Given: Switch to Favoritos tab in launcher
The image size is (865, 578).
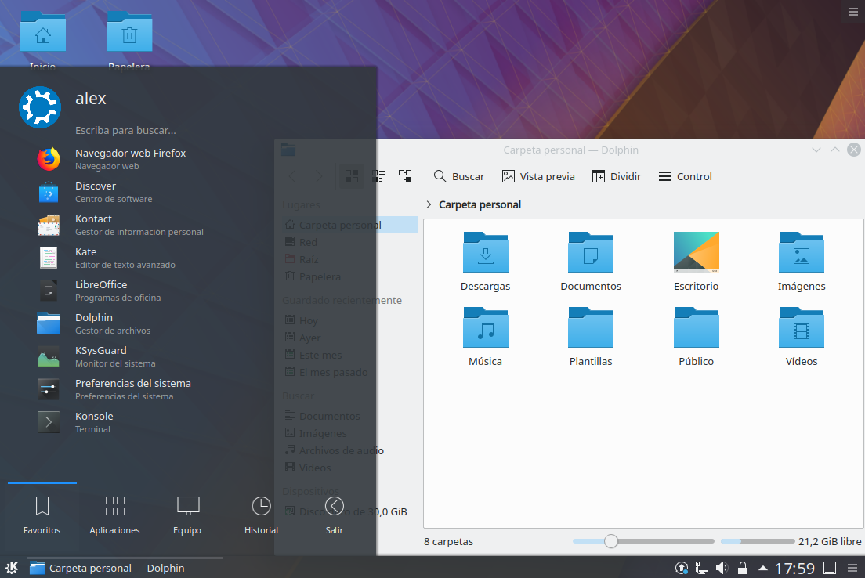Looking at the screenshot, I should pos(42,515).
